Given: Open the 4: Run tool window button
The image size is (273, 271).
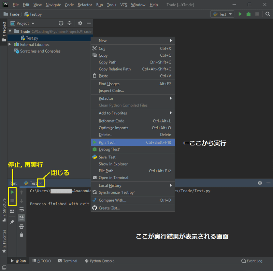Looking at the screenshot, I should pyautogui.click(x=18, y=261).
